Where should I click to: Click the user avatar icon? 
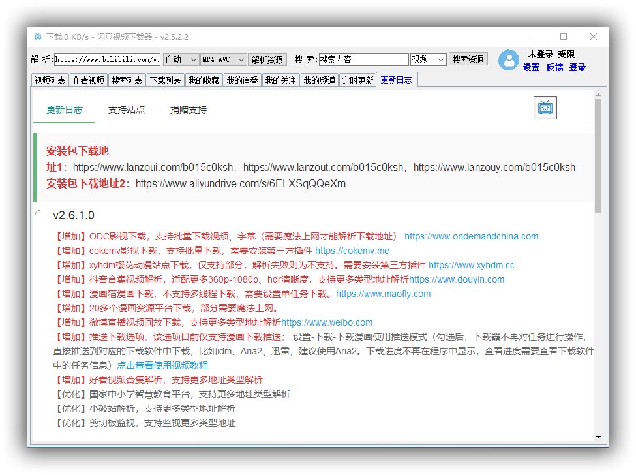tap(507, 60)
